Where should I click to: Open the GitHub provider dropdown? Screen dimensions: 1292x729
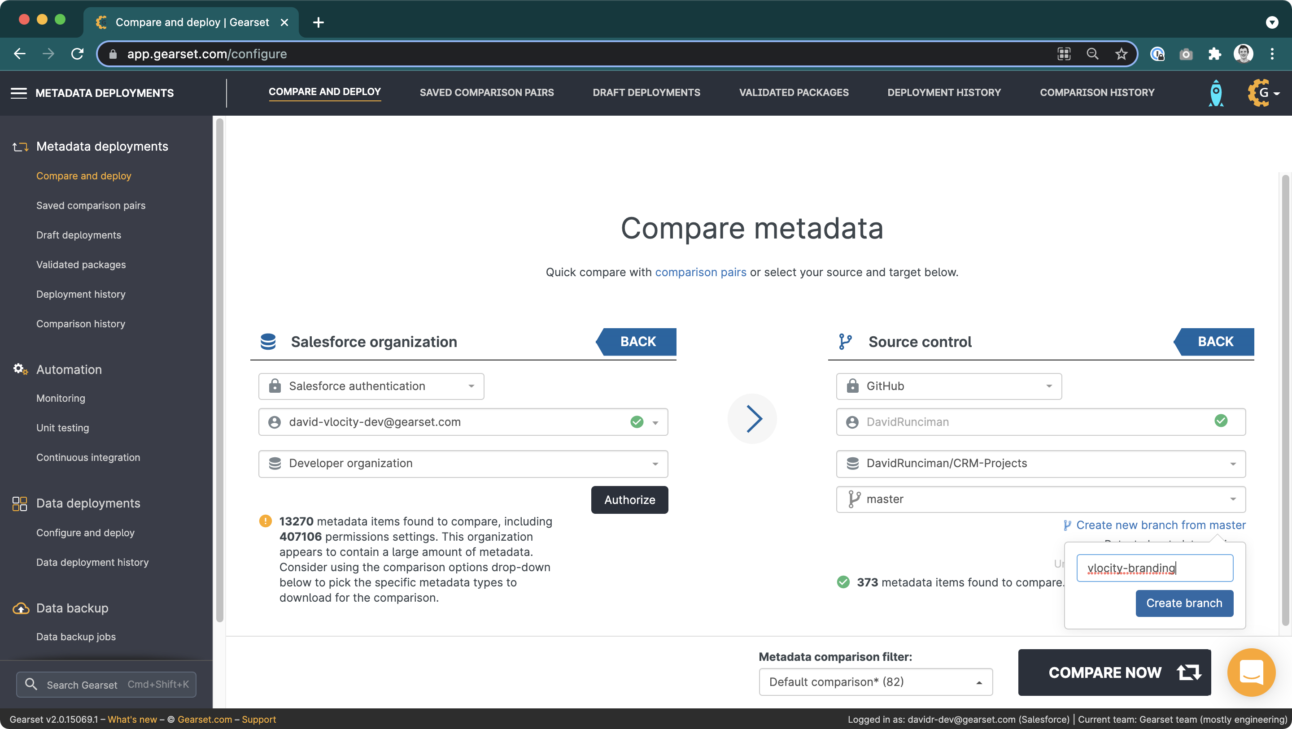948,386
